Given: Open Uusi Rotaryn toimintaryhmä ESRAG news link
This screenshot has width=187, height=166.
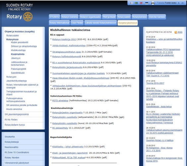Looking at the screenshot, I should [164, 64].
